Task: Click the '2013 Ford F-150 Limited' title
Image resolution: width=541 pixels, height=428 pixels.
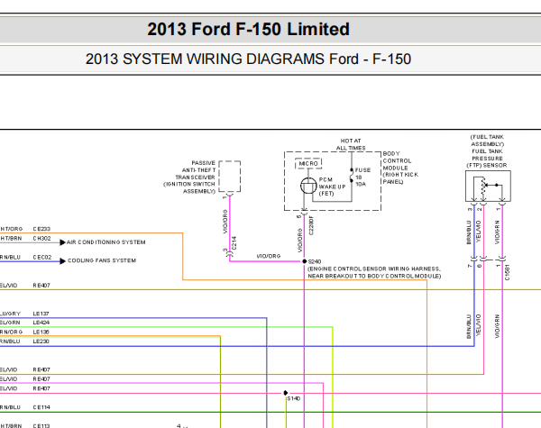Action: tap(249, 29)
